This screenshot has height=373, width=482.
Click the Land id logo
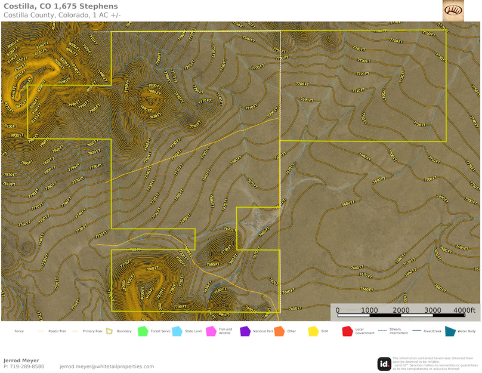point(384,363)
